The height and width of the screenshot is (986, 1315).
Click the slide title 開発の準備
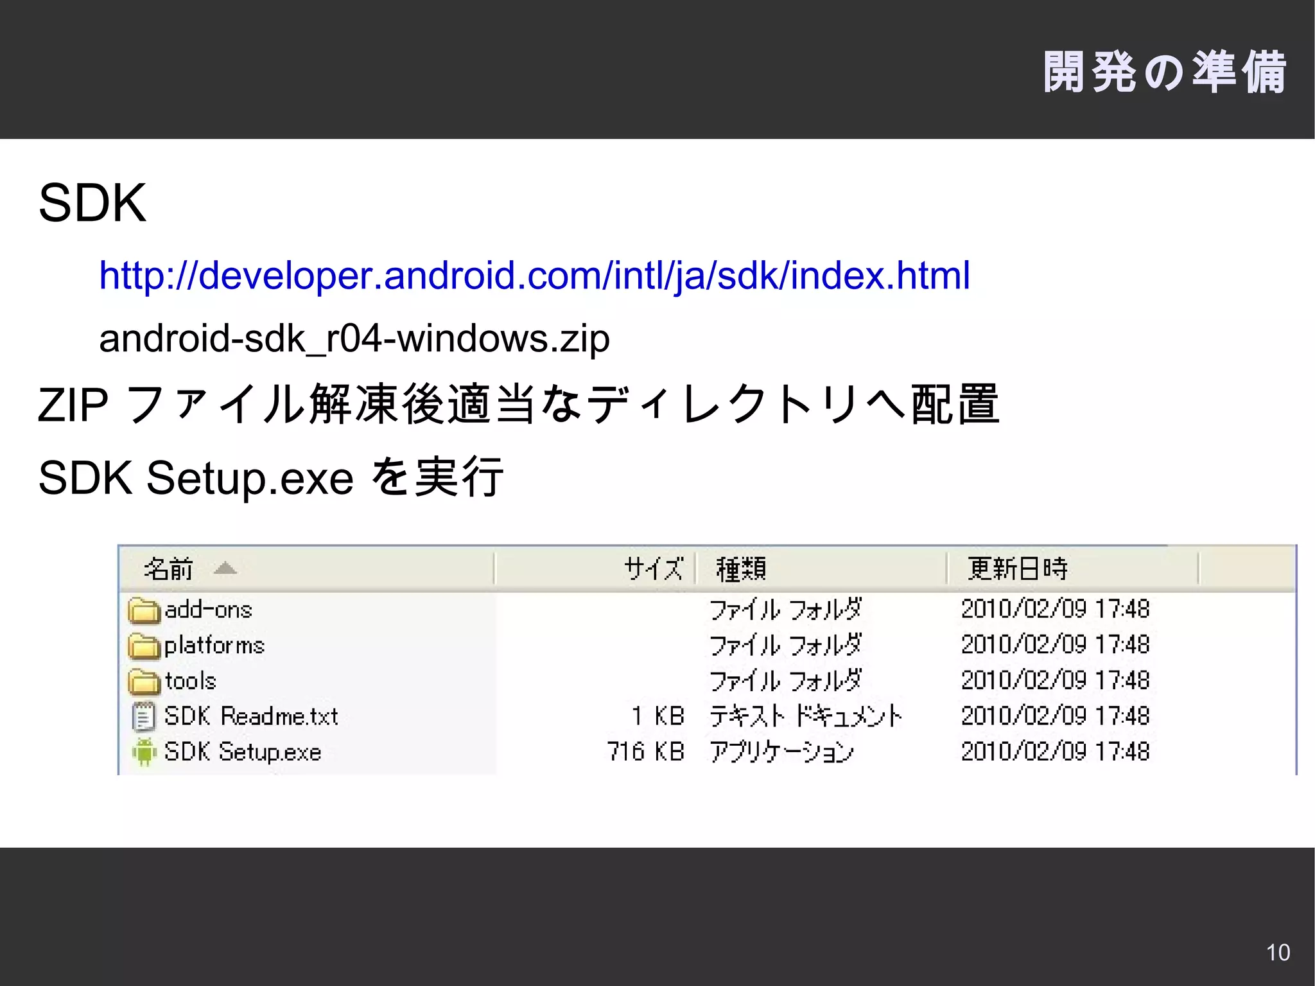[x=1165, y=72]
